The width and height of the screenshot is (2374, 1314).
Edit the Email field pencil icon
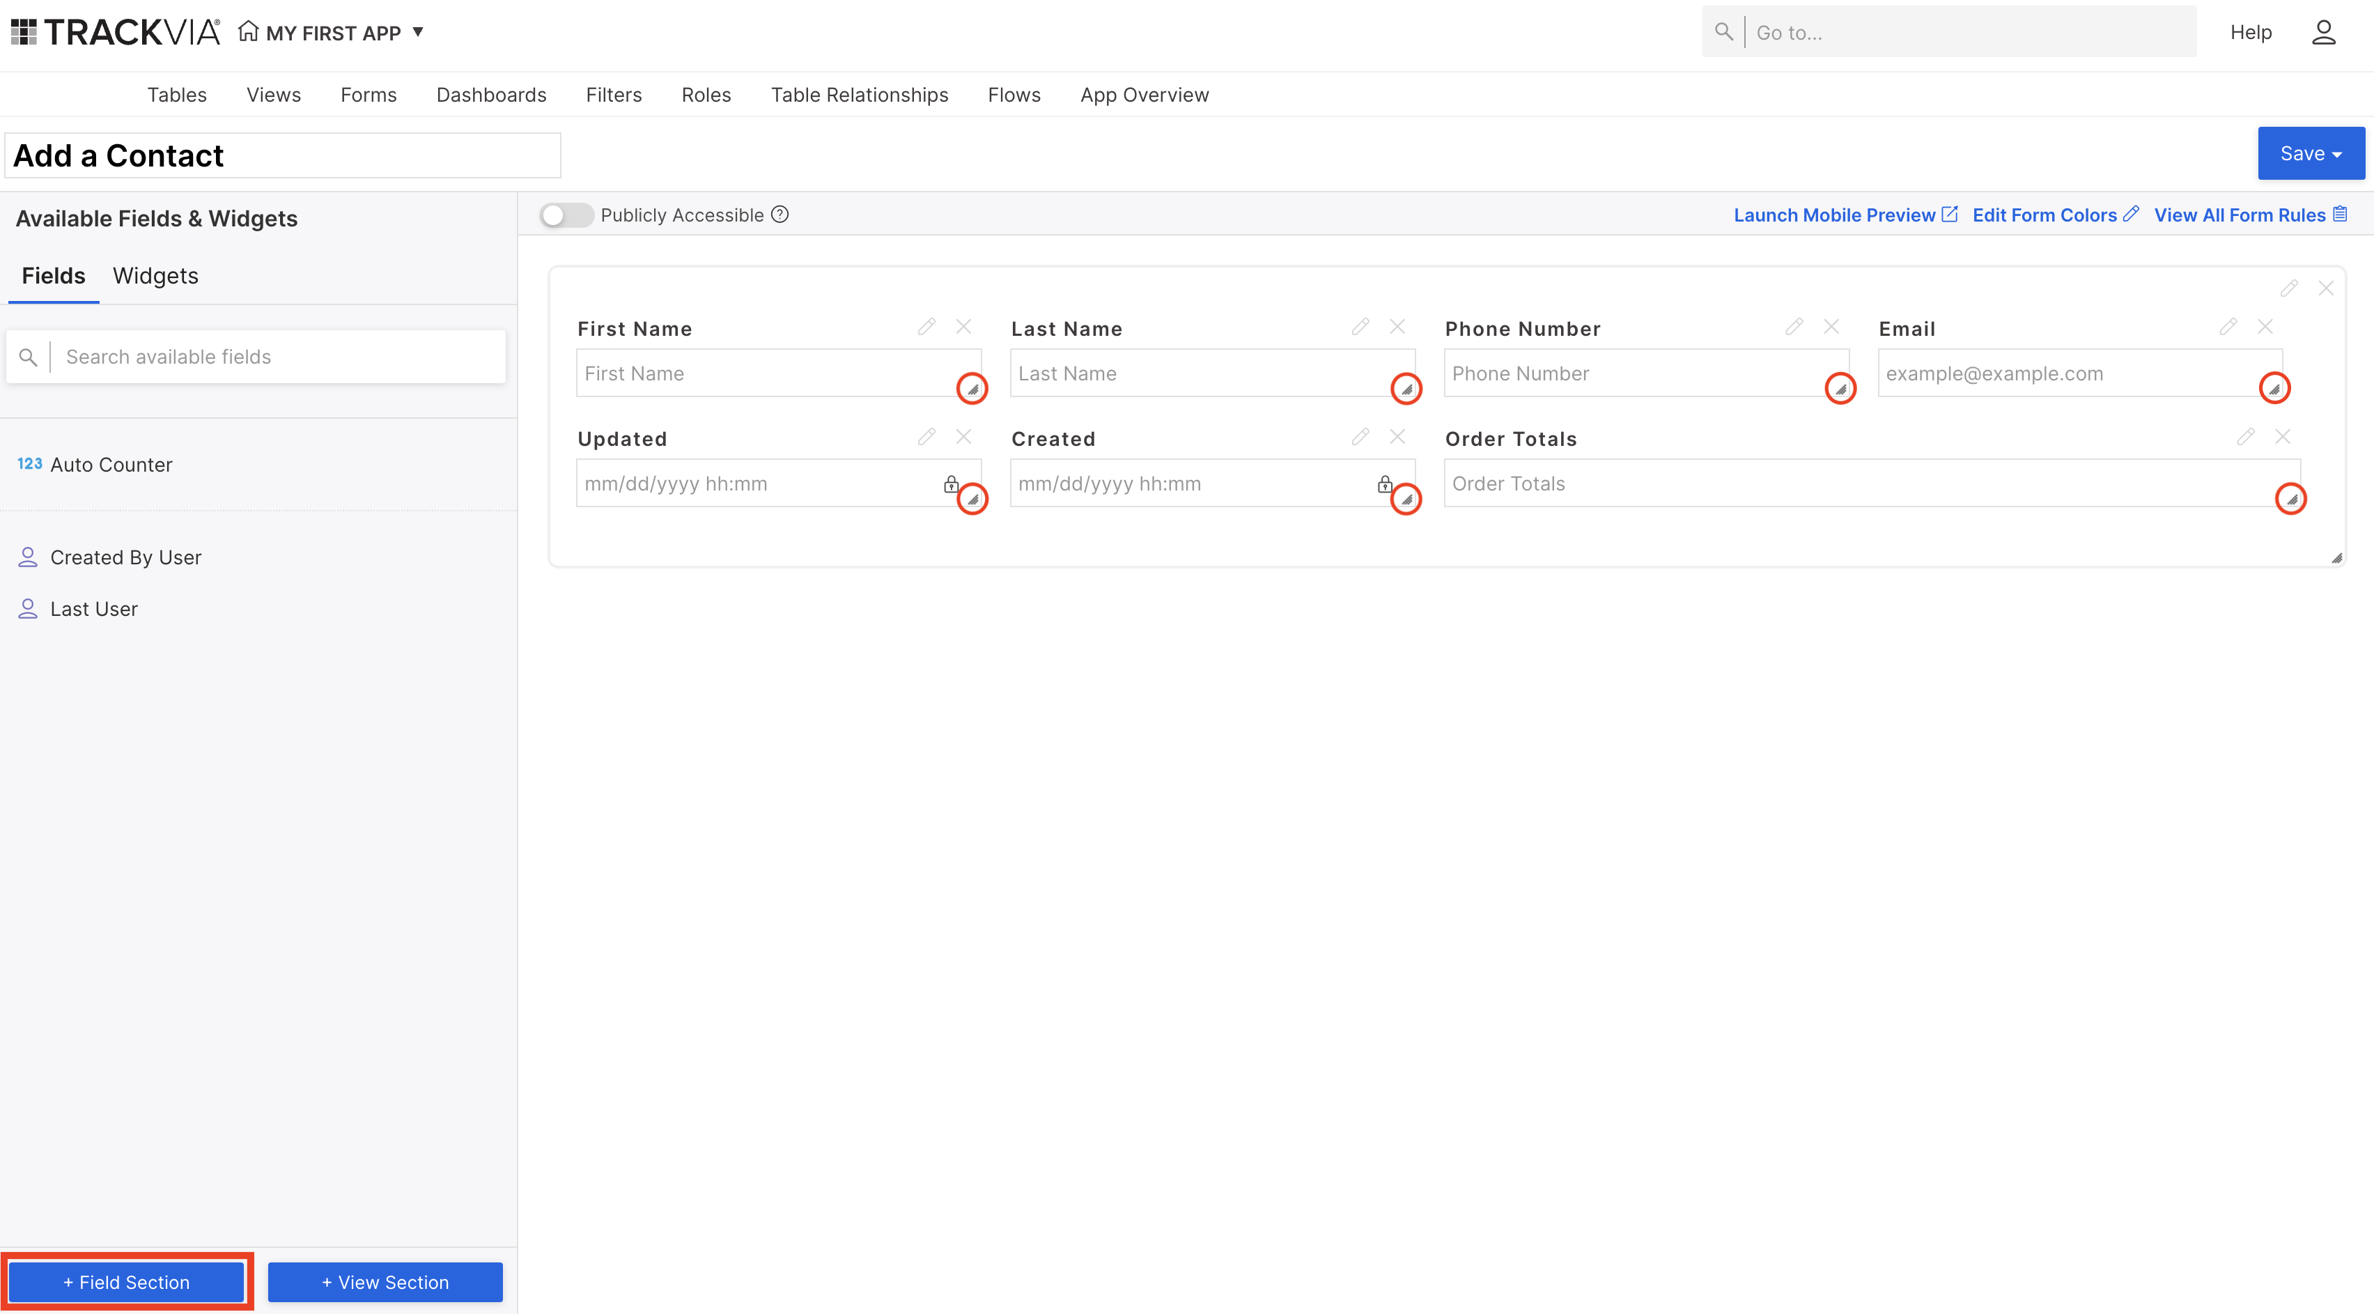[2228, 326]
